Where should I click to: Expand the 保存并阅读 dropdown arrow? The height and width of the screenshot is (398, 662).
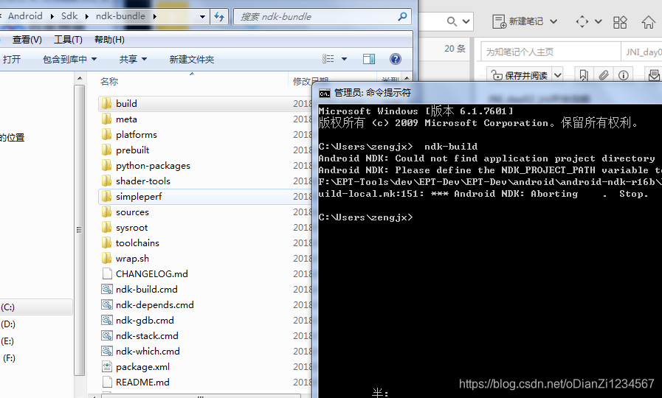[x=558, y=75]
